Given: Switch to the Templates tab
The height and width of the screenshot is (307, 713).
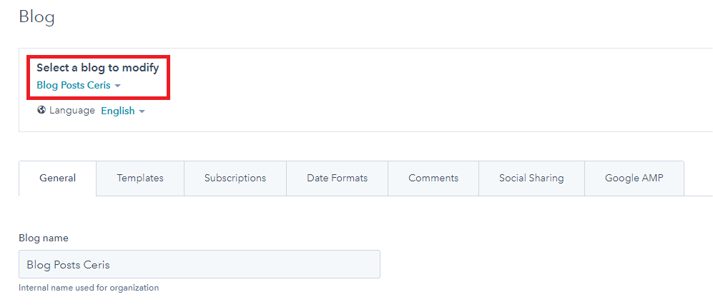Looking at the screenshot, I should pos(140,178).
